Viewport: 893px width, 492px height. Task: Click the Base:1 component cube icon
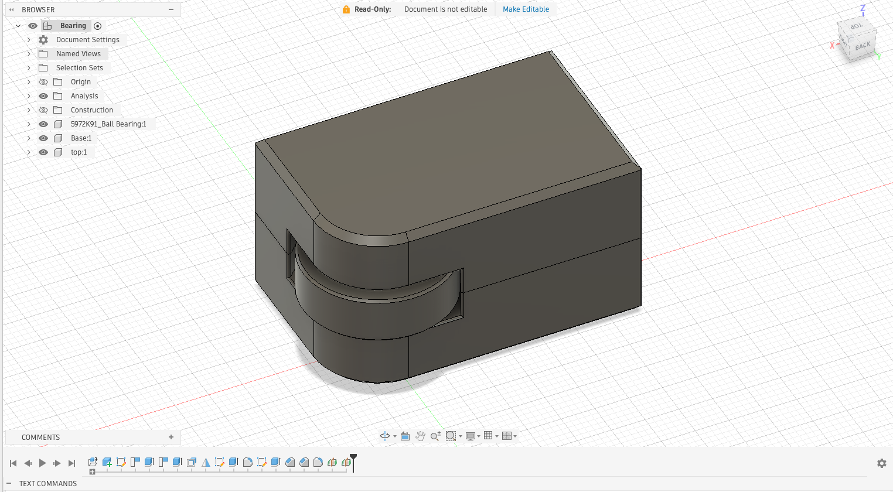pos(58,138)
